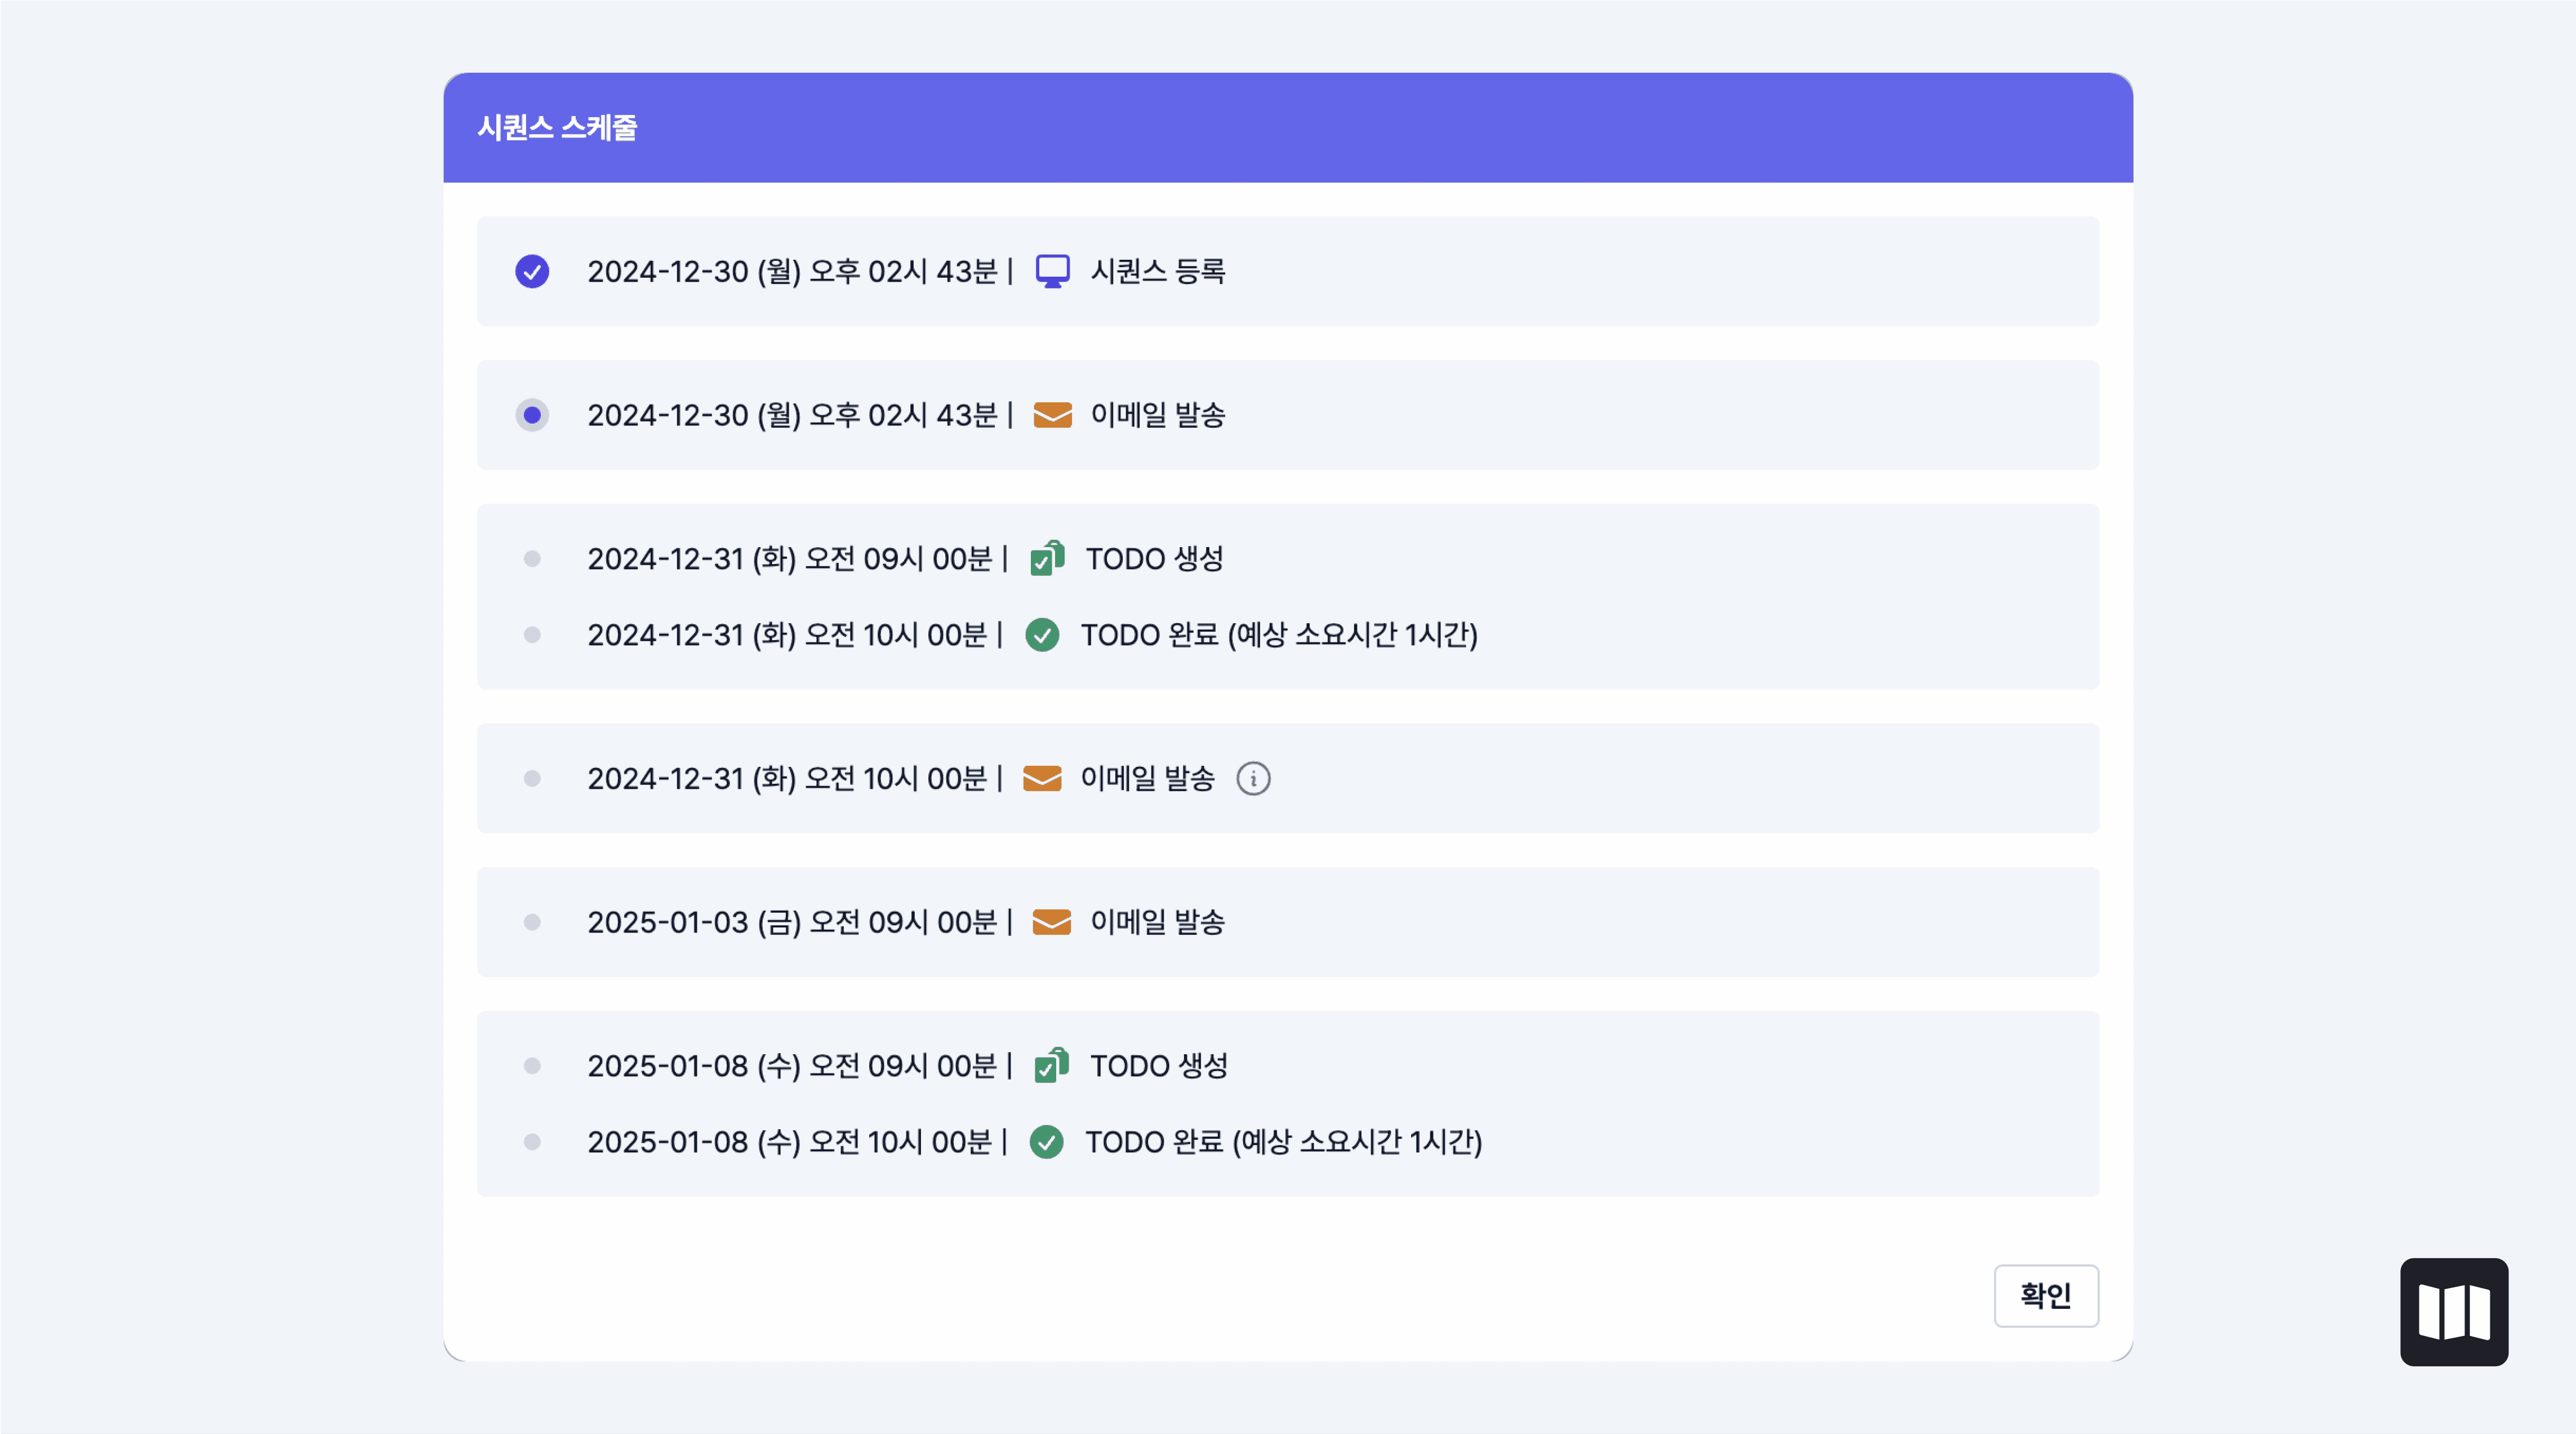Screen dimensions: 2576x1434
Task: Click active step marker for first 이메일 발송
Action: click(x=532, y=415)
